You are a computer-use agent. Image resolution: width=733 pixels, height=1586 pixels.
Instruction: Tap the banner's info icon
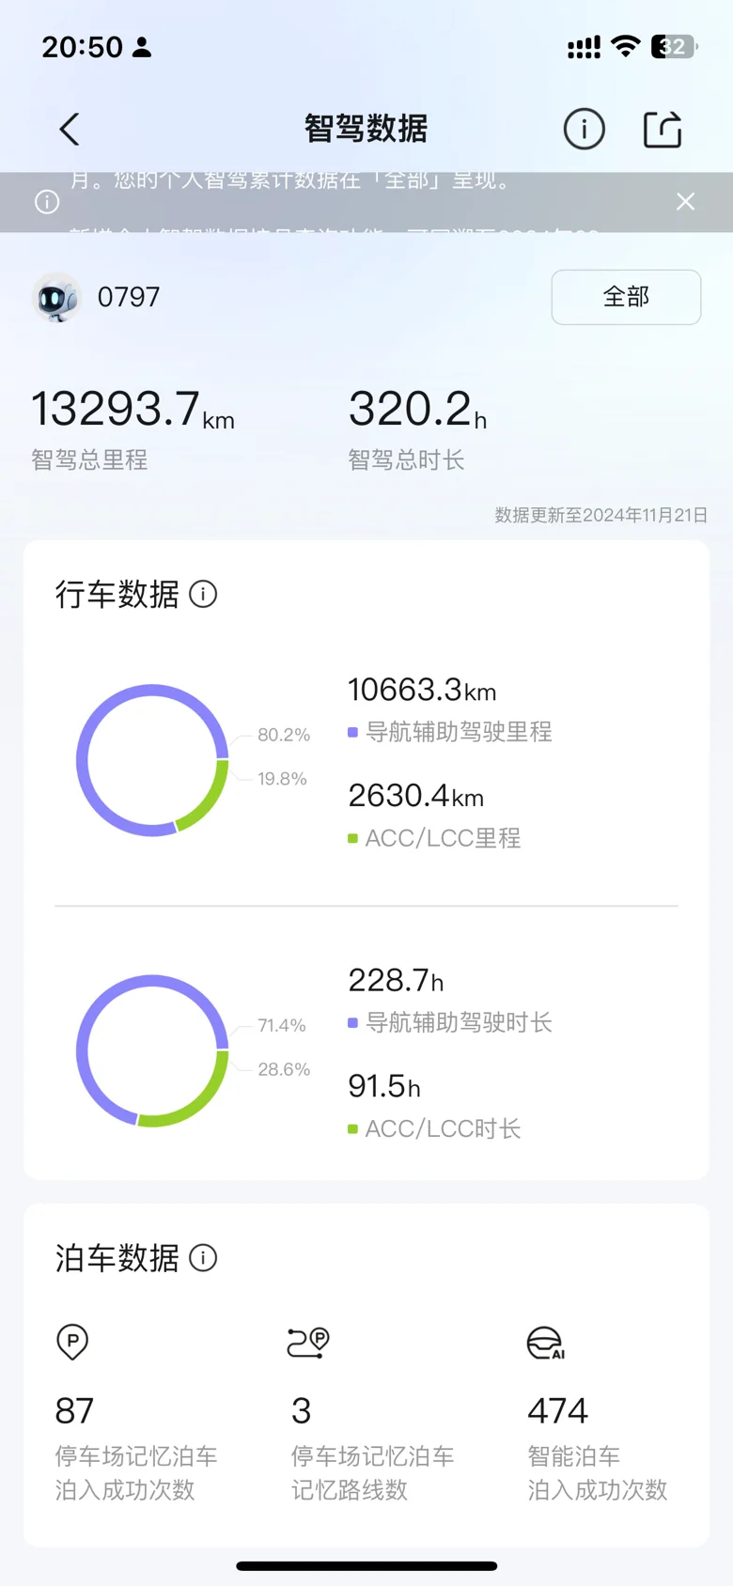[47, 202]
